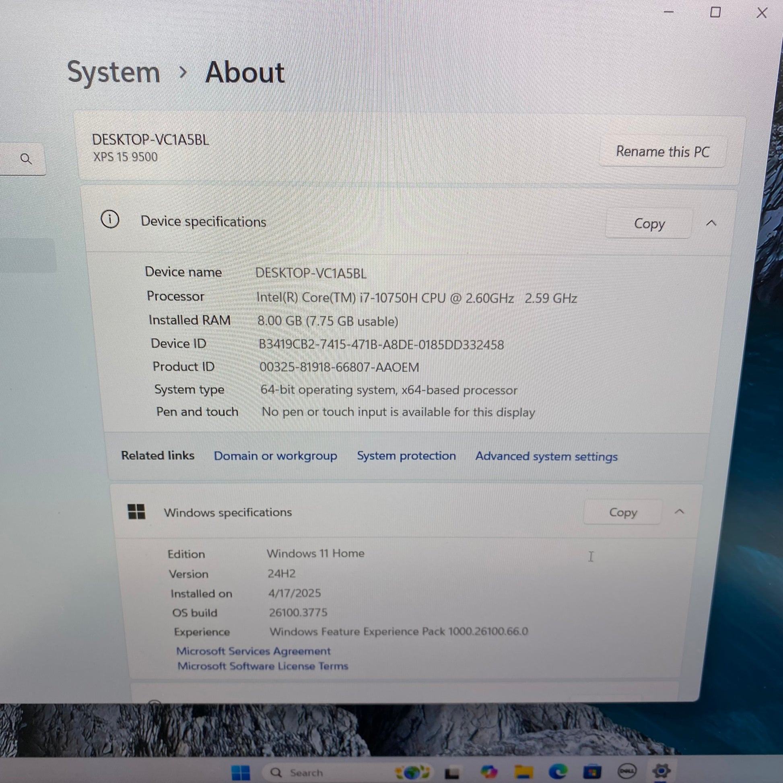The width and height of the screenshot is (783, 783).
Task: Launch Copilot from the taskbar
Action: click(x=489, y=771)
